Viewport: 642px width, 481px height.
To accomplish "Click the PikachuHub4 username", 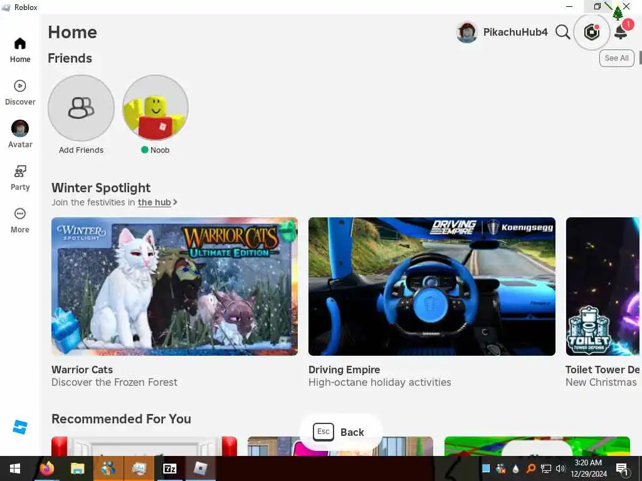I will click(515, 32).
